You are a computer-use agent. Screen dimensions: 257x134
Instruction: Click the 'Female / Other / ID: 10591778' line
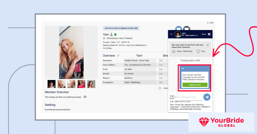tap(116, 42)
